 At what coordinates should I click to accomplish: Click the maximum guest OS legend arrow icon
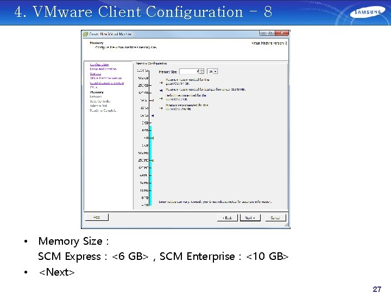[161, 82]
